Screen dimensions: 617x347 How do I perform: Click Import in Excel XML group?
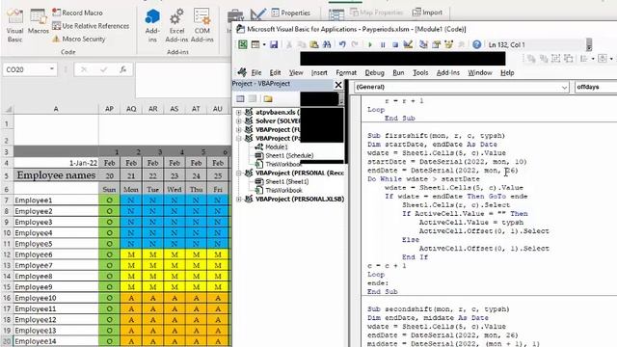click(x=427, y=13)
